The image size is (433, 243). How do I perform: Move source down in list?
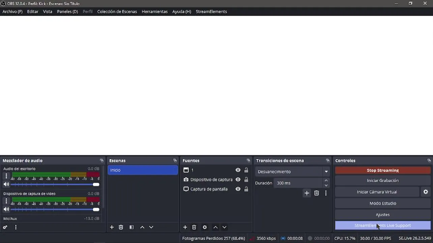[x=224, y=227]
